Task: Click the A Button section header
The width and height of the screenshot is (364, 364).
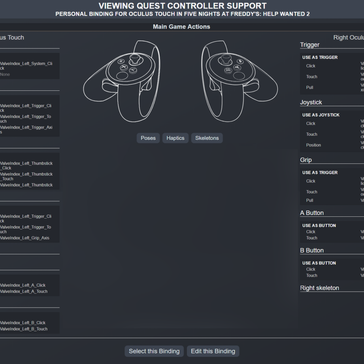Action: (x=312, y=213)
